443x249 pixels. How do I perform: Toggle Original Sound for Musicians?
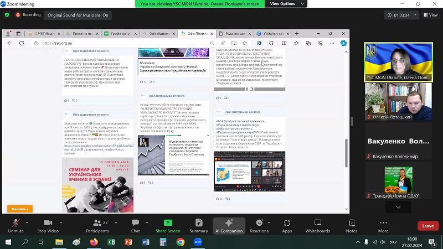78,15
